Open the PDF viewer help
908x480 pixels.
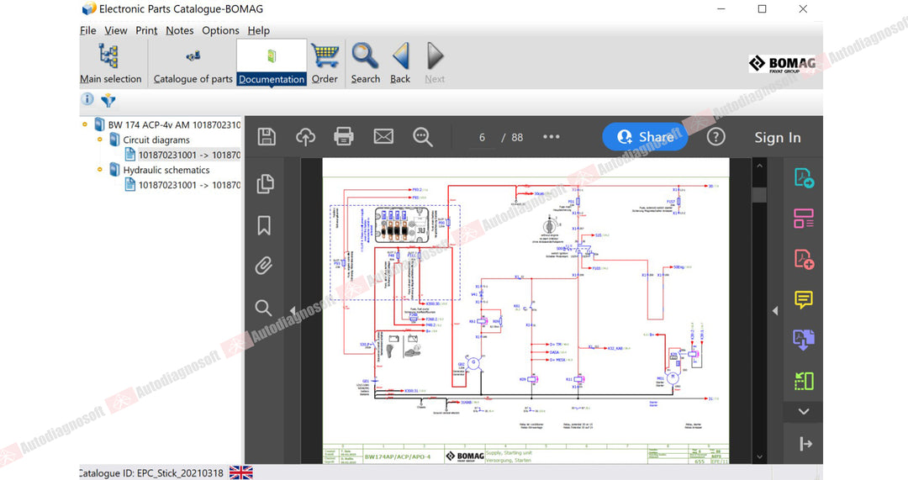click(715, 137)
